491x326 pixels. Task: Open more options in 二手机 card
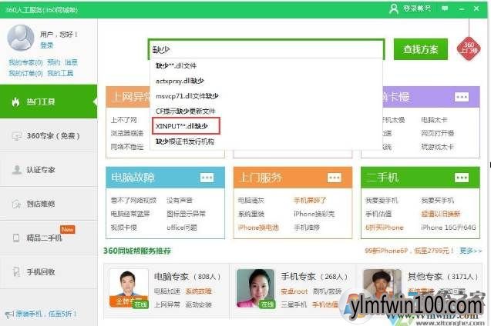[462, 178]
